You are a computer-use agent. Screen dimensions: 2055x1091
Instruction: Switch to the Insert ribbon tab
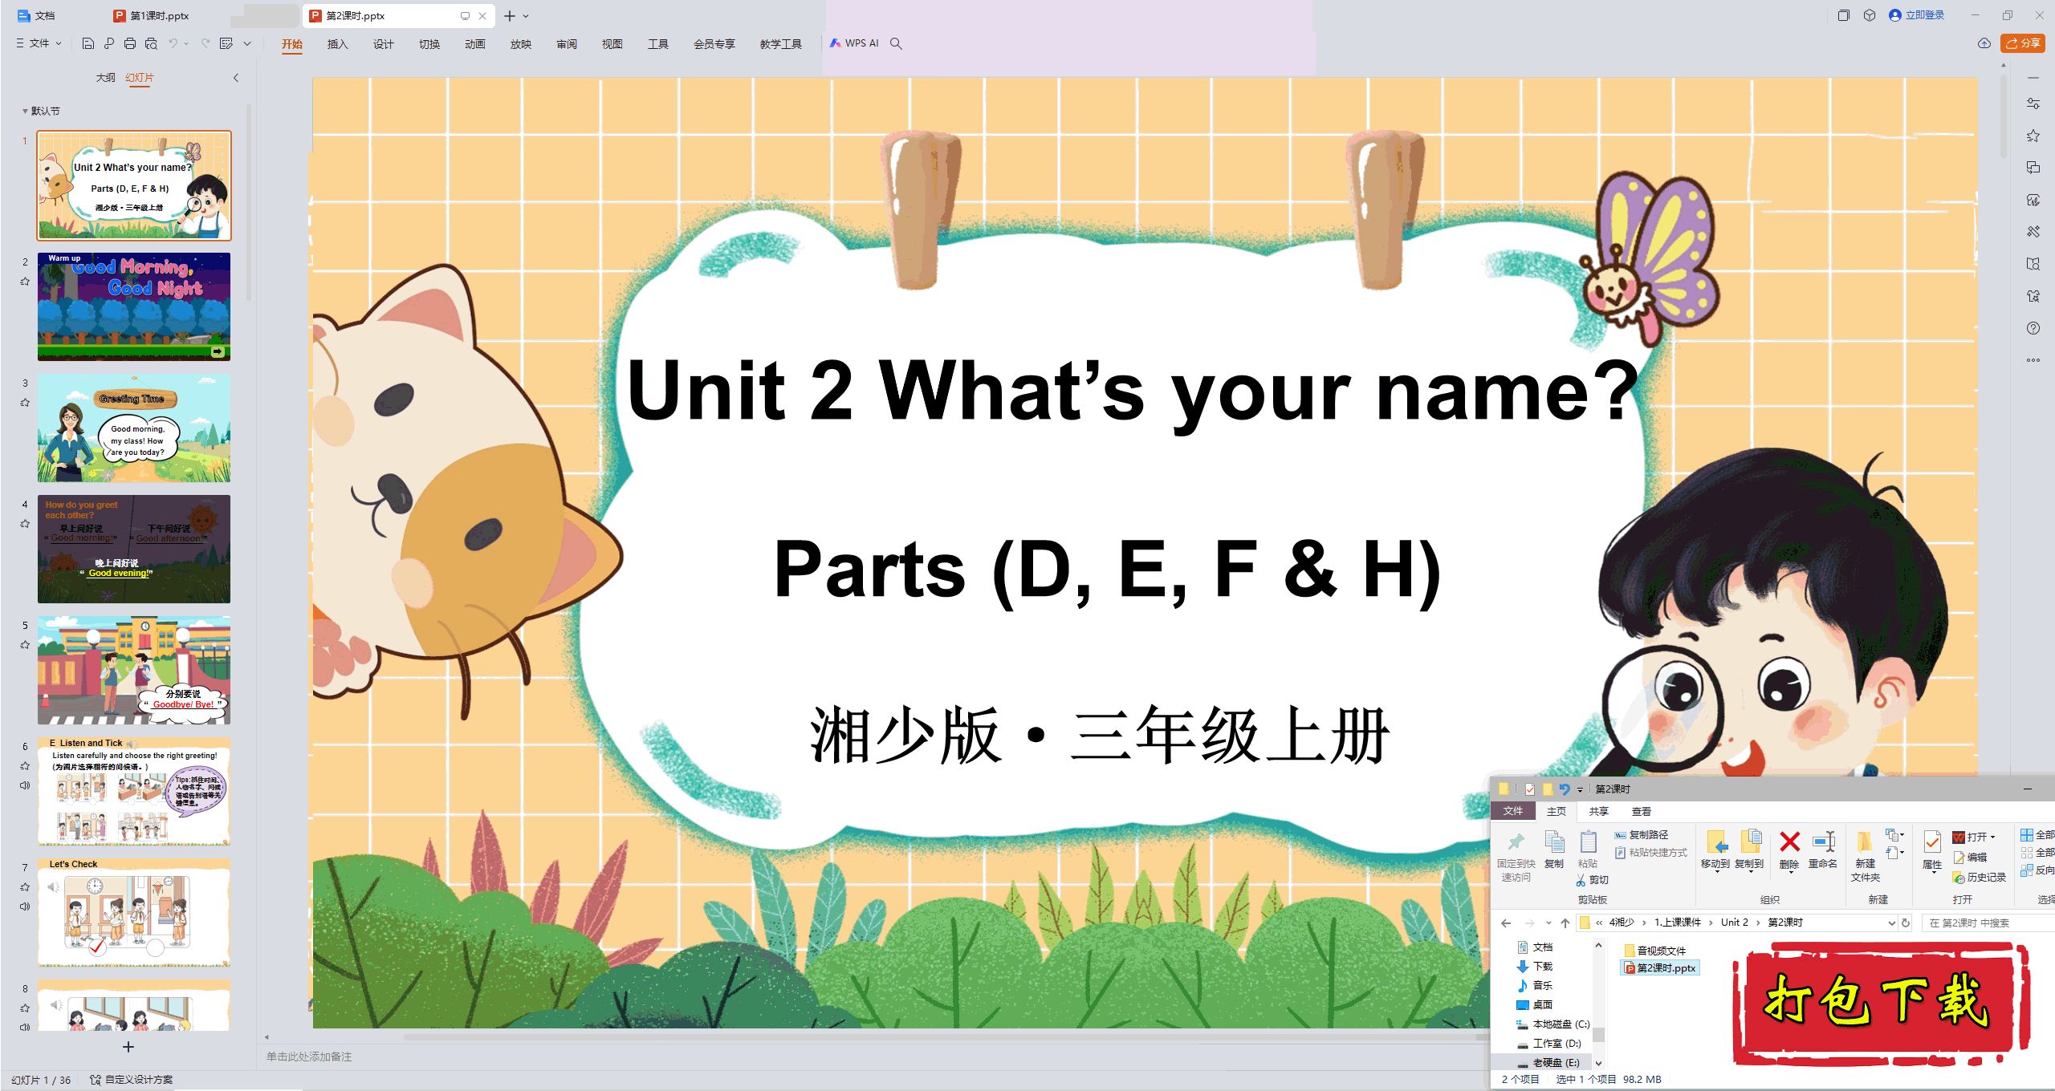tap(337, 44)
